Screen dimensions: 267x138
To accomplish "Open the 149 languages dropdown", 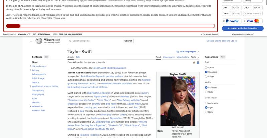I will (188, 52).
